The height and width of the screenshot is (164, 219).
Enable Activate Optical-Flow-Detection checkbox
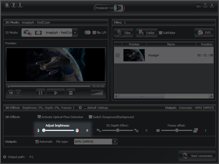[x=39, y=117]
